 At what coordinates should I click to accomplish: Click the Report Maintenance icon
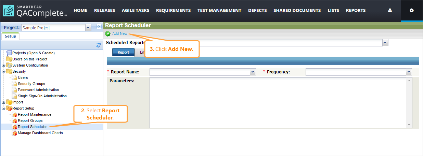[14, 115]
